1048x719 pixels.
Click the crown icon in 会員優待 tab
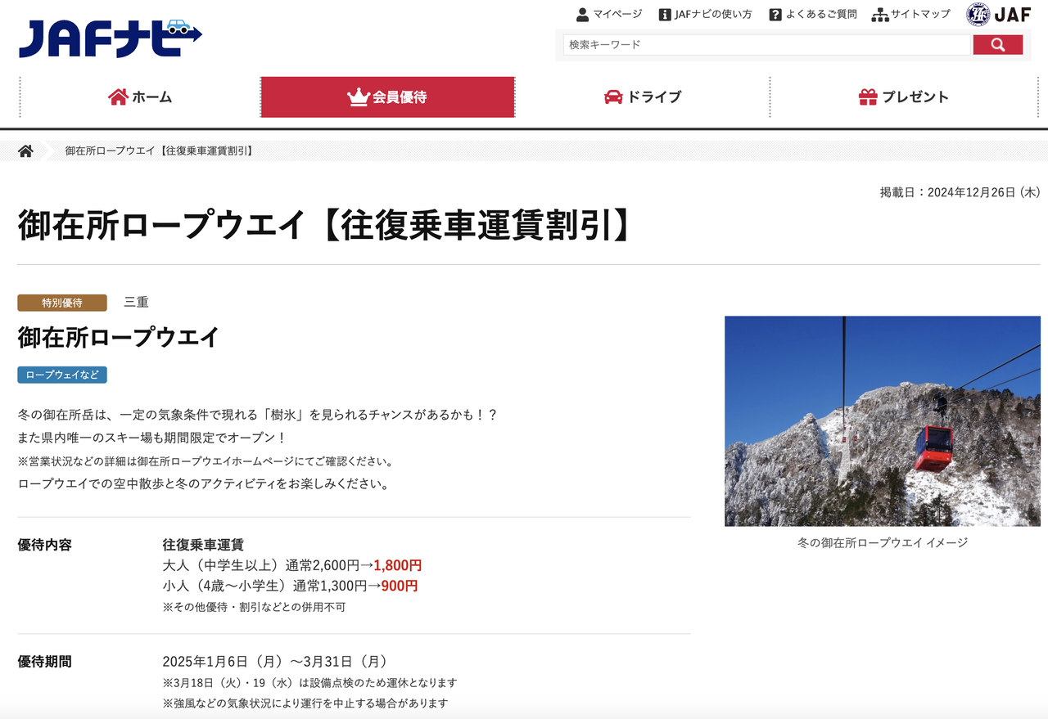click(359, 97)
